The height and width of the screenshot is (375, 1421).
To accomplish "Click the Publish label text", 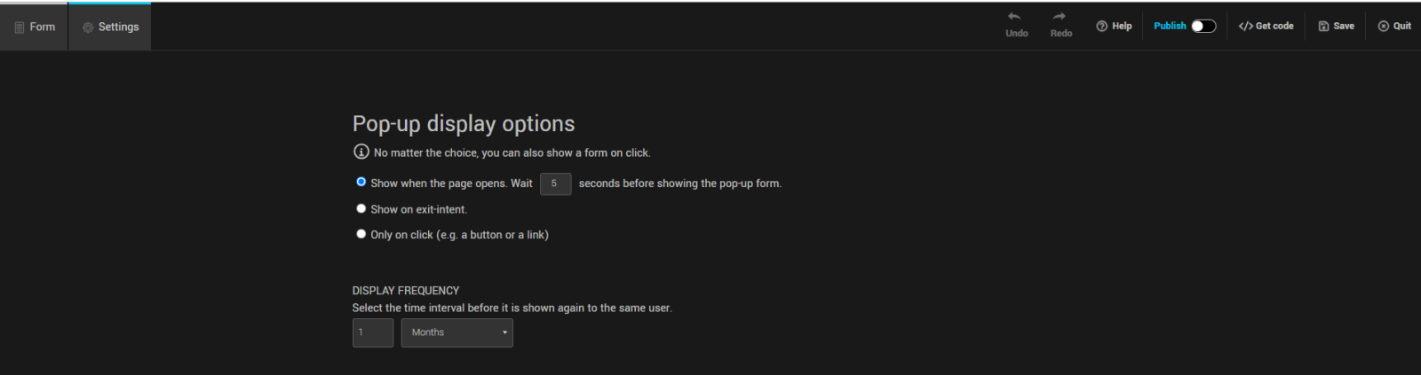I will (1170, 27).
